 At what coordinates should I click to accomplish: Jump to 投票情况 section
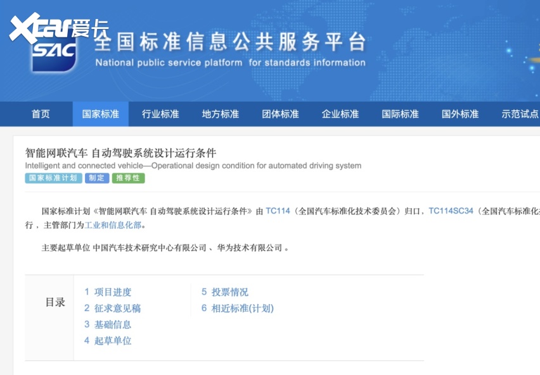(225, 292)
